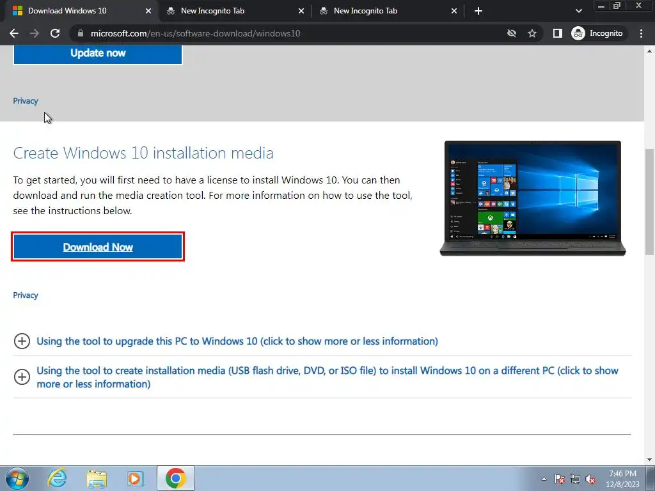Open the side panel icon
Viewport: 655px width, 491px height.
pos(557,33)
